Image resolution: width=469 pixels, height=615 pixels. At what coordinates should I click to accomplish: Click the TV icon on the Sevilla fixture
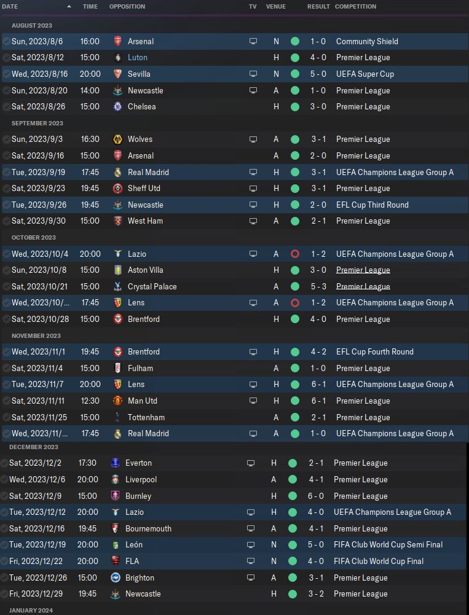(253, 74)
